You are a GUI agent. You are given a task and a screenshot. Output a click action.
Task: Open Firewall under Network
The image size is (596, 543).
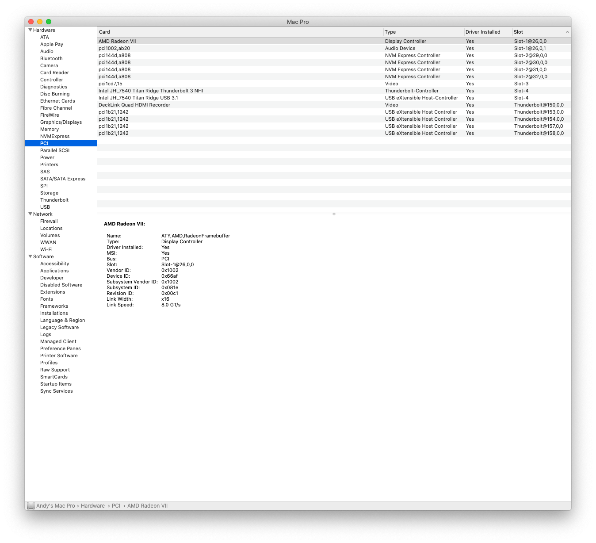[x=49, y=221]
